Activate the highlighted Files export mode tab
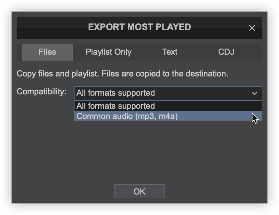Image resolution: width=279 pixels, height=215 pixels. [47, 52]
